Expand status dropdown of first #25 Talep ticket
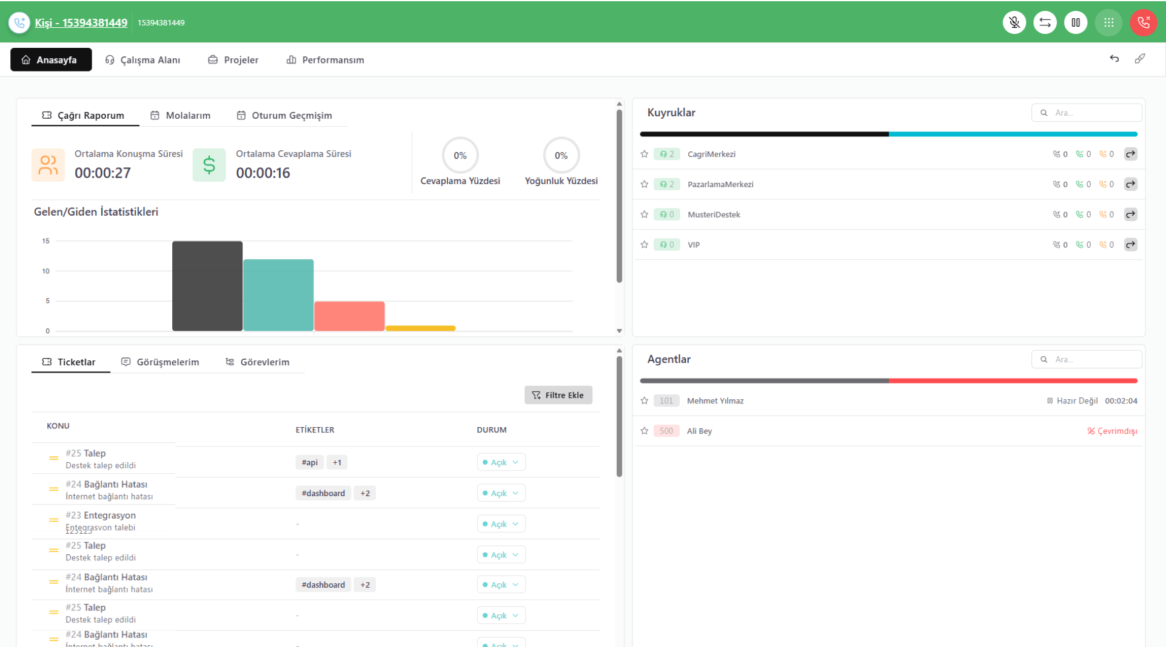 [x=501, y=462]
